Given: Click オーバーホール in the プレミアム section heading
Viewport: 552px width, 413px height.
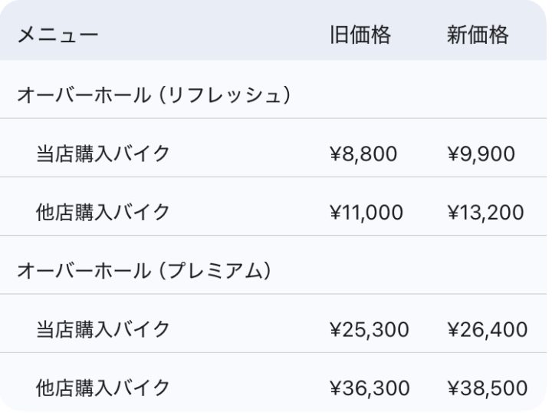Looking at the screenshot, I should [84, 271].
